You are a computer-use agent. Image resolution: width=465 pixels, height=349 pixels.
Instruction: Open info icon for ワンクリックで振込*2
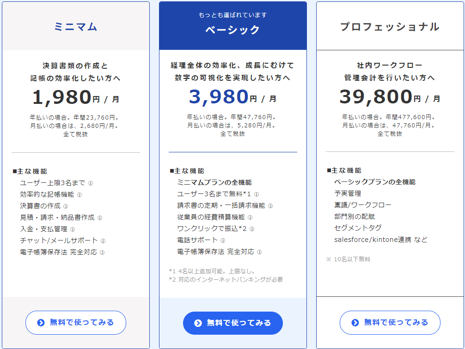point(252,229)
